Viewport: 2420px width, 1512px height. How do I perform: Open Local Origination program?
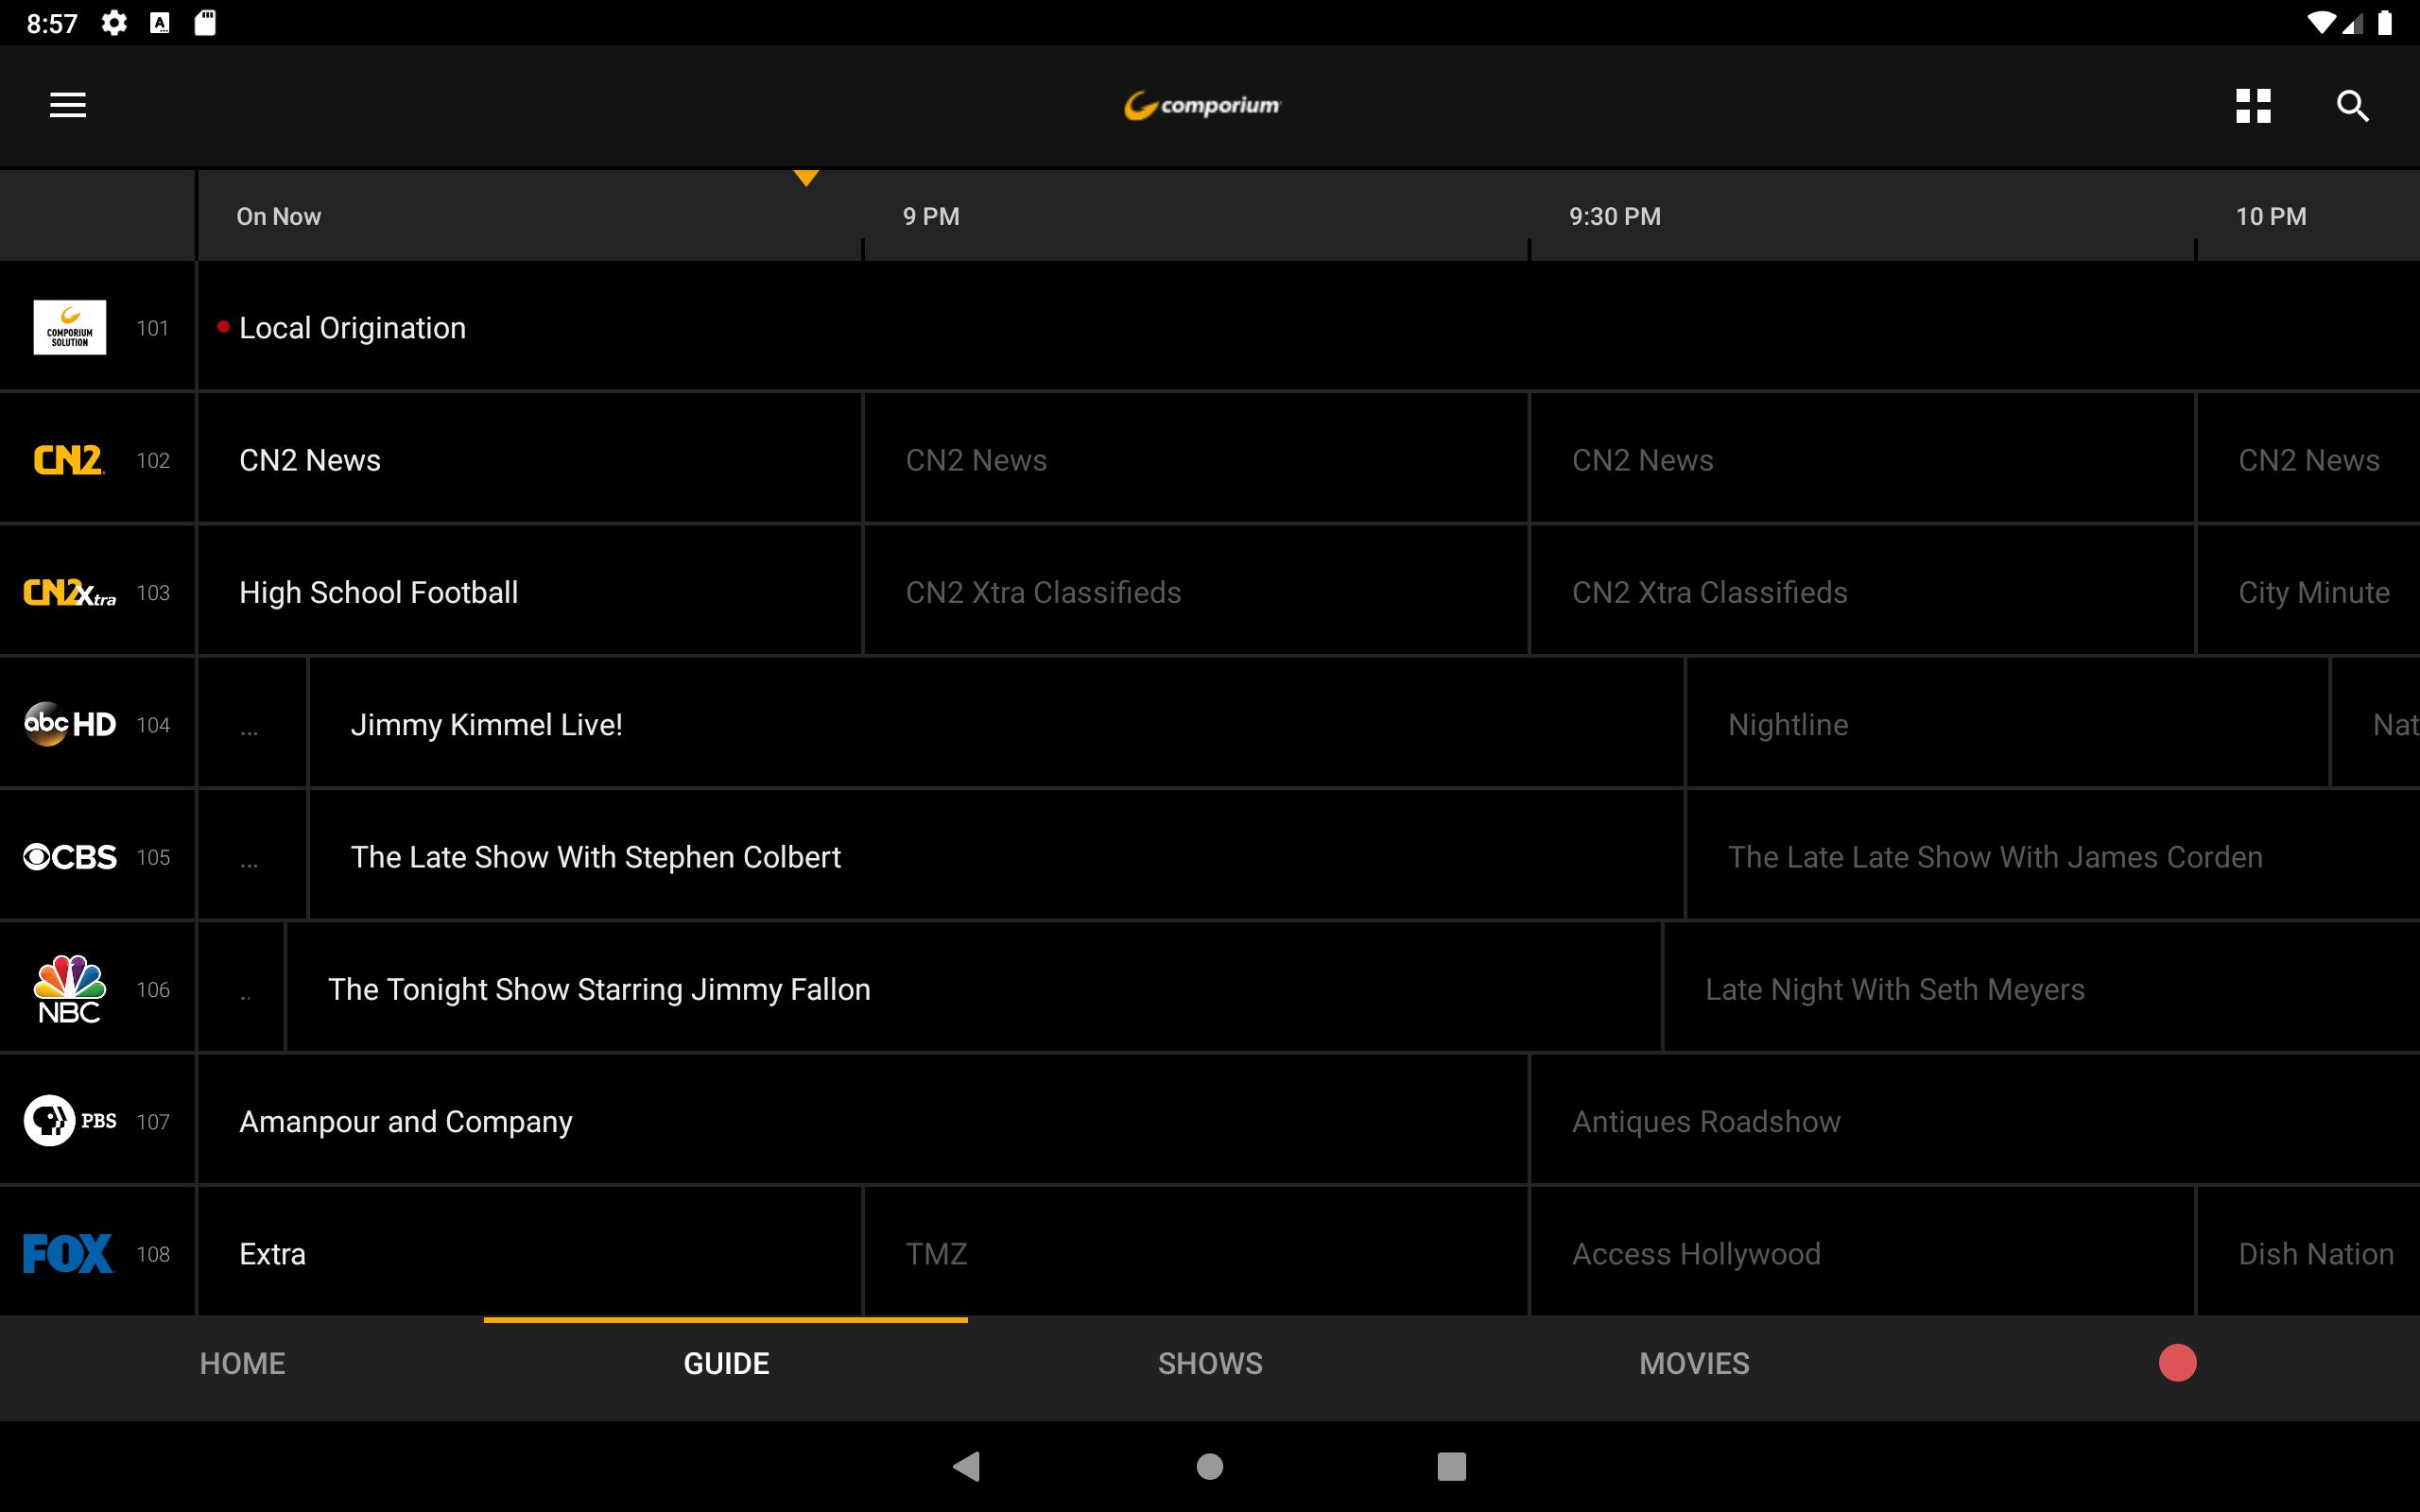click(x=1309, y=327)
